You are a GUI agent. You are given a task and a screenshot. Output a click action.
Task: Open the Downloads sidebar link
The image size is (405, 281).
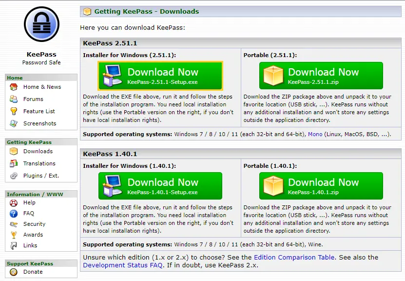[x=38, y=151]
